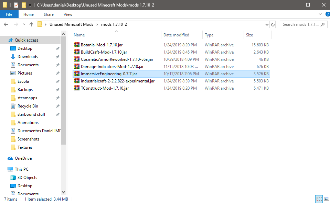Open the Home ribbon tab
This screenshot has width=330, height=203.
tap(29, 14)
